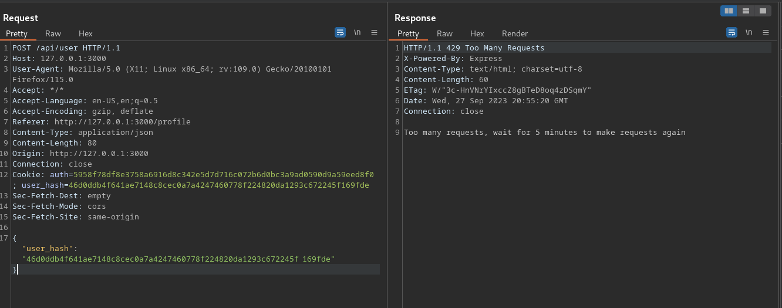Show non-printable characters in Response panel
782x308 pixels.
(x=749, y=33)
